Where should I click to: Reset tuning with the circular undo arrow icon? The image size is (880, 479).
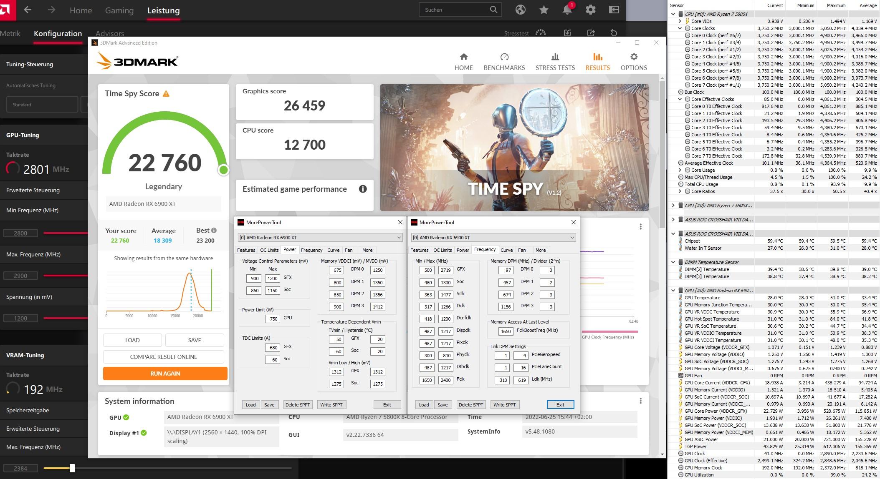pos(614,33)
